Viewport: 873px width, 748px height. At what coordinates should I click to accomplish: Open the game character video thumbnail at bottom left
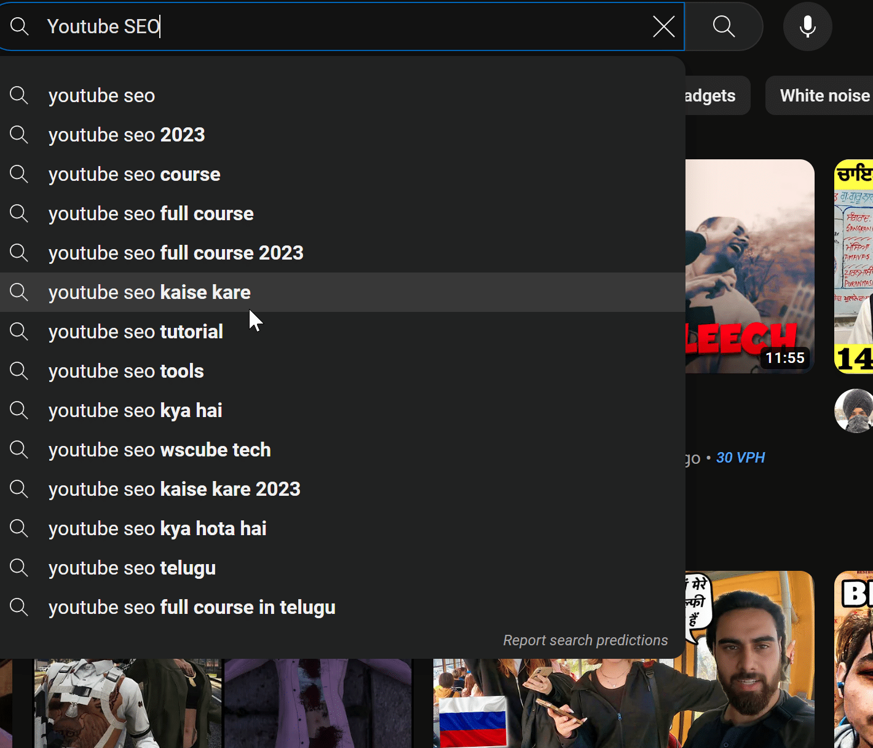tap(221, 703)
